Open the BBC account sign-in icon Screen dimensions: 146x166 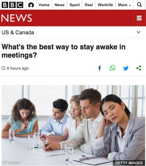(x=31, y=5)
